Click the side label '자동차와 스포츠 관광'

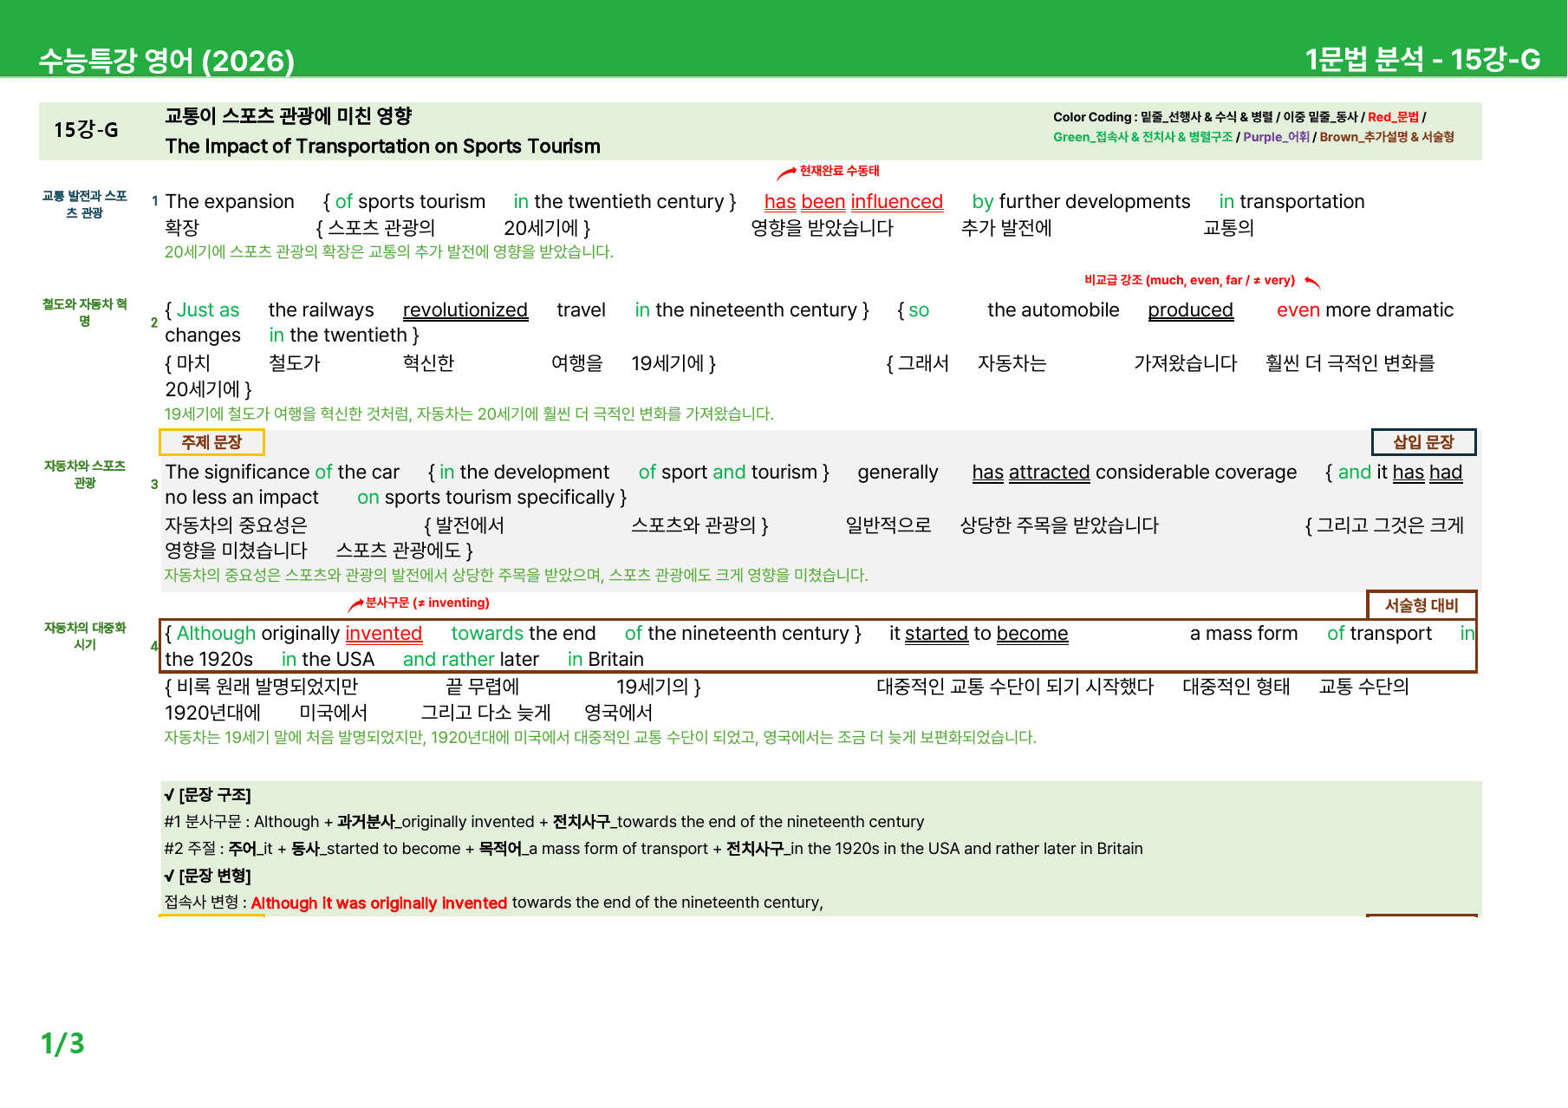85,474
